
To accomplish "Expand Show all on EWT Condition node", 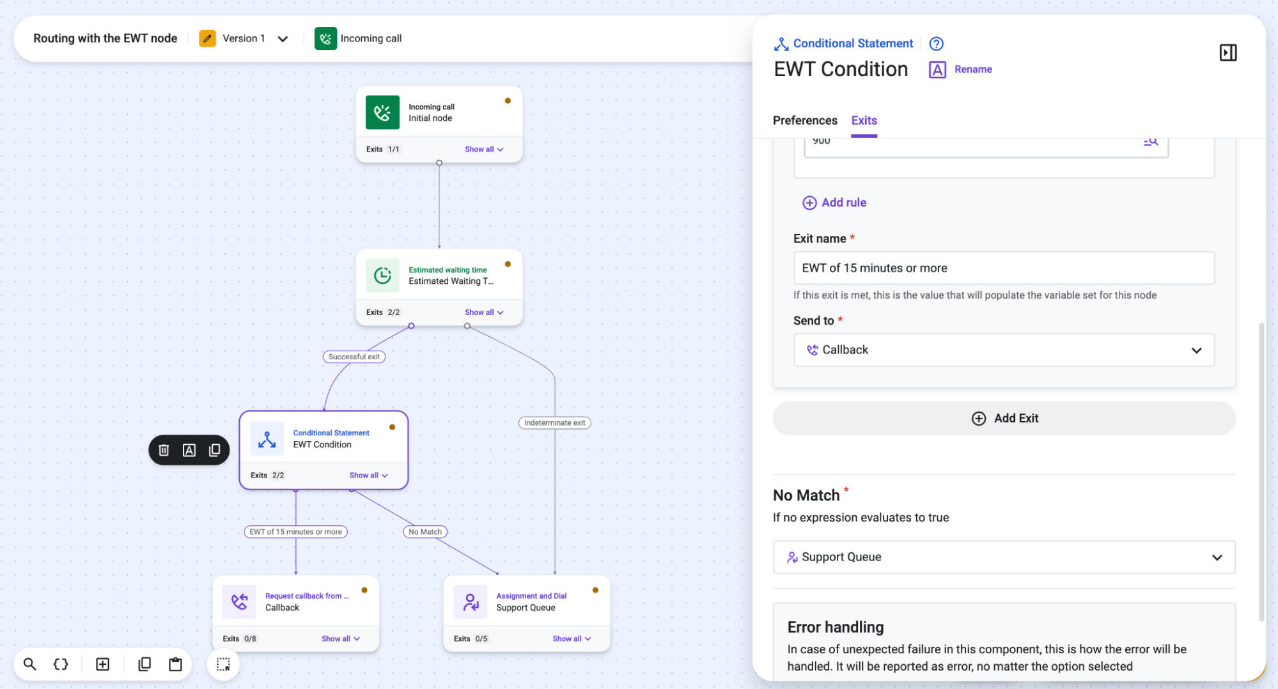I will click(369, 475).
